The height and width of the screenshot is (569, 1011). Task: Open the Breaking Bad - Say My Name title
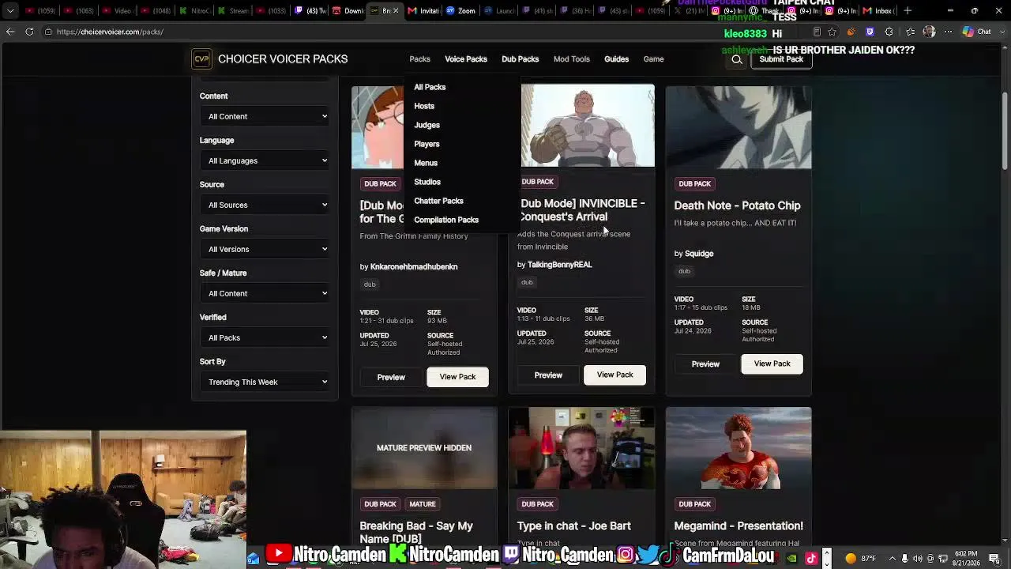point(416,532)
